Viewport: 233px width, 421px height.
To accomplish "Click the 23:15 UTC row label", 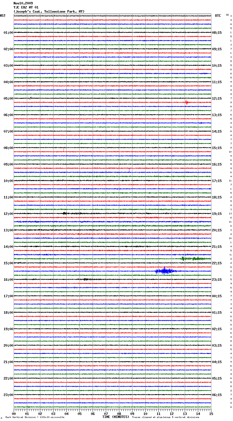I will click(x=217, y=280).
